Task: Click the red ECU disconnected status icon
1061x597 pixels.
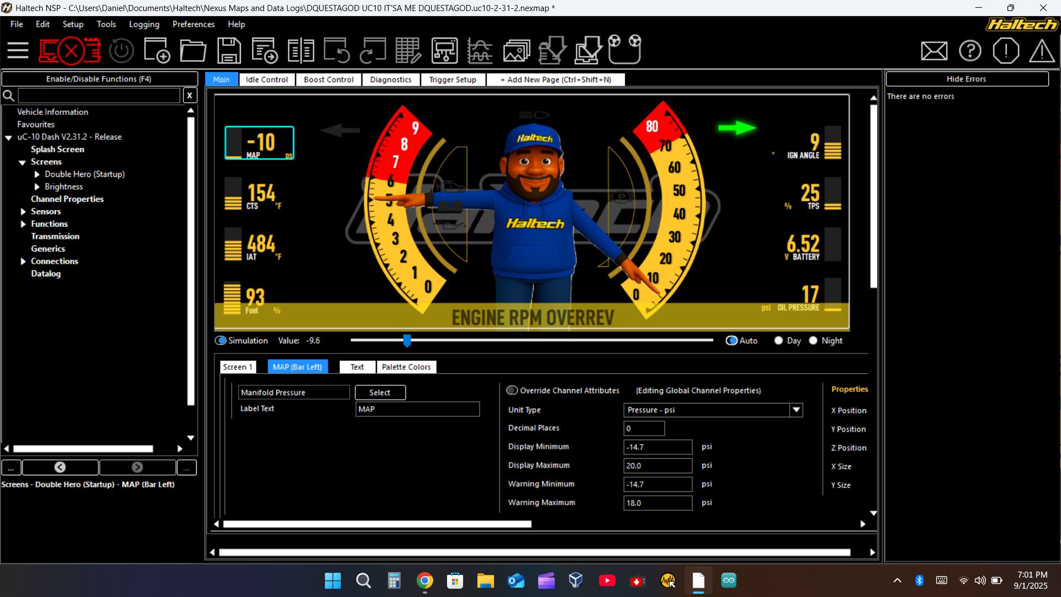Action: [70, 51]
